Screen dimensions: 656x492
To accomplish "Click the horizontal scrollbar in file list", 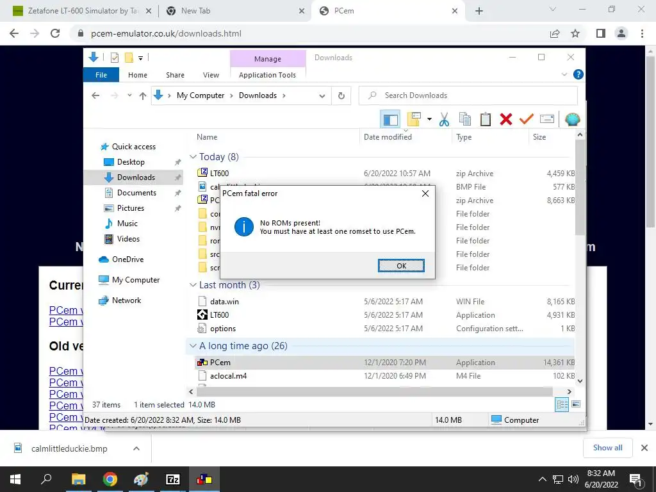I will [x=374, y=391].
